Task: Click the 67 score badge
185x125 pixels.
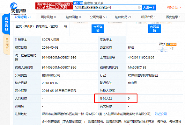Action: tap(171, 44)
